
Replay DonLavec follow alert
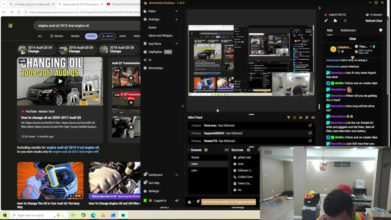tap(310, 125)
